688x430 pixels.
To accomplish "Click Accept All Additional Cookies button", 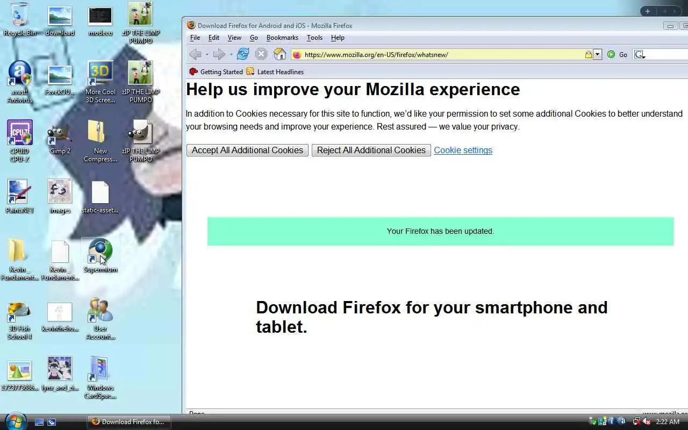I will [x=247, y=150].
